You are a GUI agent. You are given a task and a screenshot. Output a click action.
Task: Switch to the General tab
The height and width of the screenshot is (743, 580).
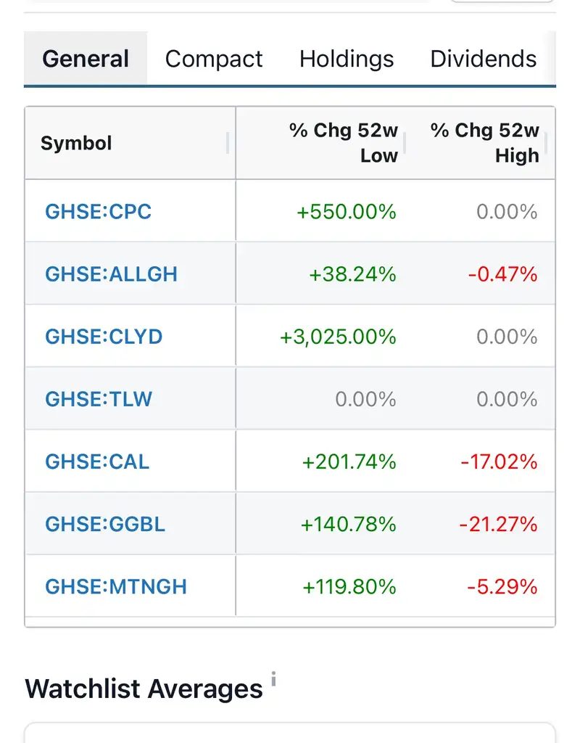pyautogui.click(x=86, y=59)
